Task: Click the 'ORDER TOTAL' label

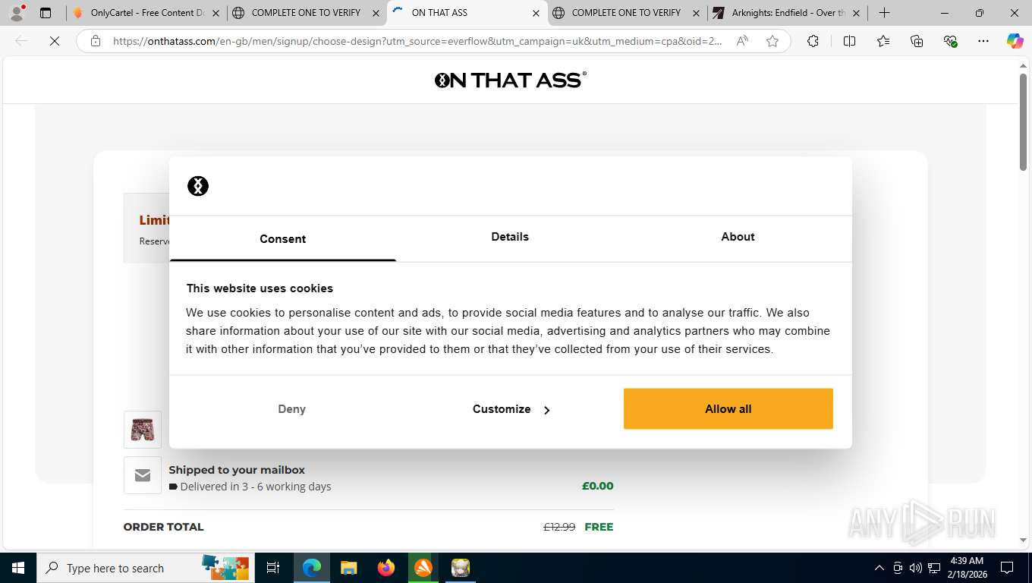Action: coord(163,527)
